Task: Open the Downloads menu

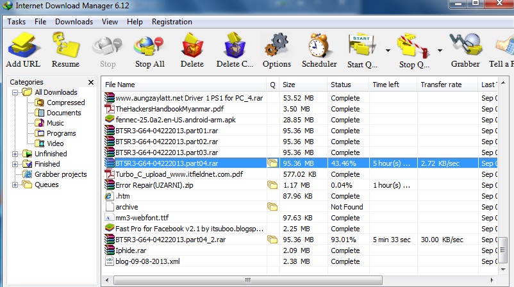Action: (x=74, y=22)
